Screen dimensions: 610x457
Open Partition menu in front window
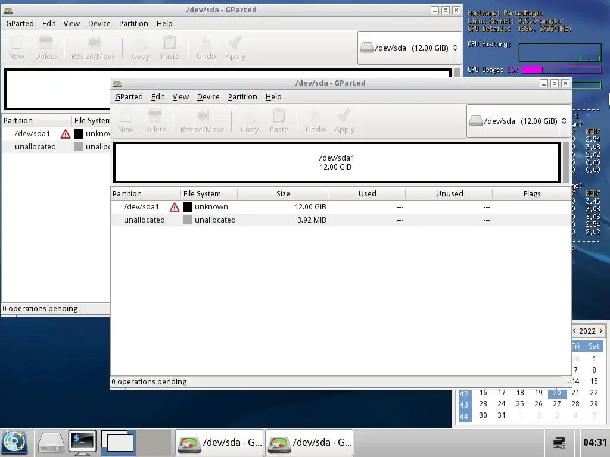click(x=242, y=97)
